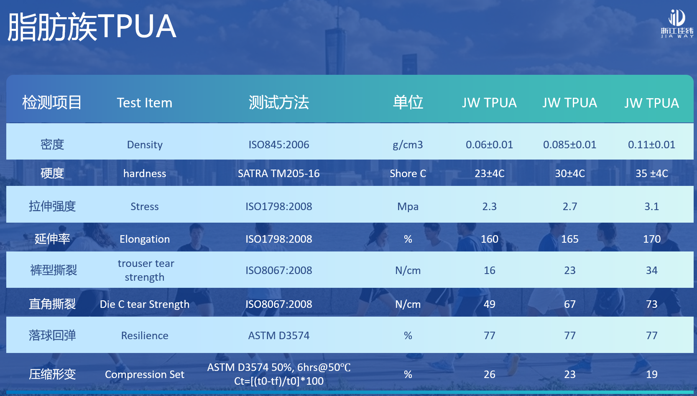Select the SATRA TM205-16 cell
This screenshot has height=396, width=697.
pos(279,173)
